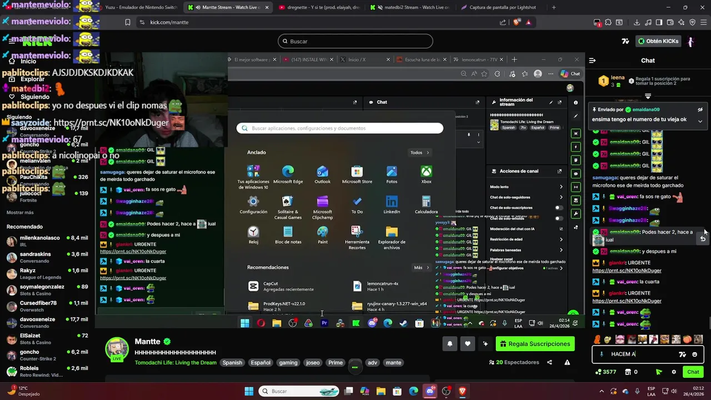The height and width of the screenshot is (400, 711).
Task: Open the Brave VPN shield icon
Action: point(693,22)
